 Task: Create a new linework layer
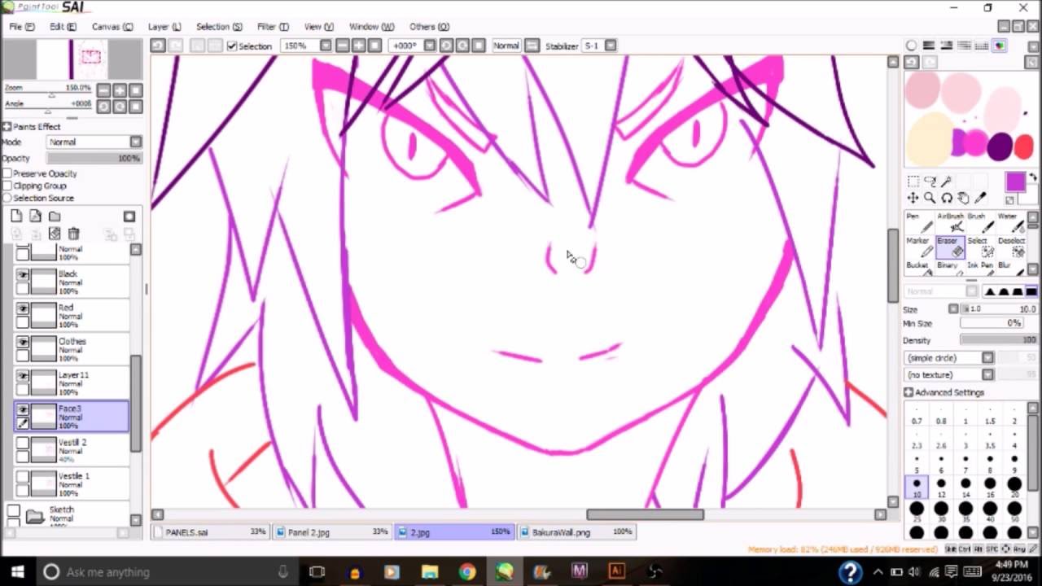(35, 216)
